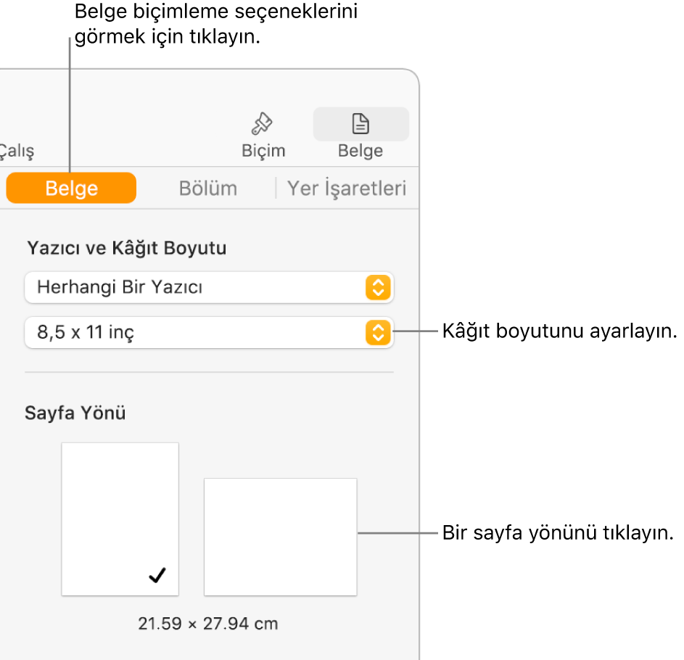This screenshot has height=660, width=684.
Task: Open the Biçim (Format) paintbrush toolbar button
Action: pos(263,134)
